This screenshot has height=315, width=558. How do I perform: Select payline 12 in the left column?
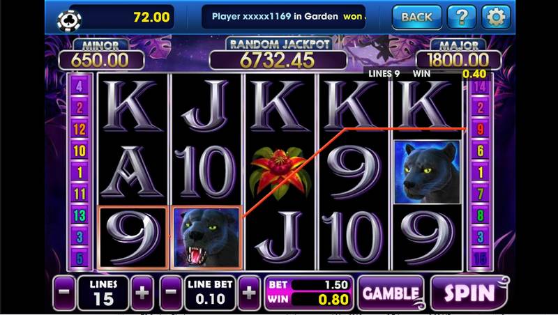[x=80, y=130]
